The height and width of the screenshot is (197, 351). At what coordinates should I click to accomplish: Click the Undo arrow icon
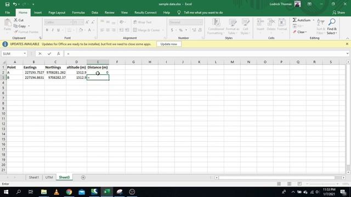pyautogui.click(x=15, y=4)
